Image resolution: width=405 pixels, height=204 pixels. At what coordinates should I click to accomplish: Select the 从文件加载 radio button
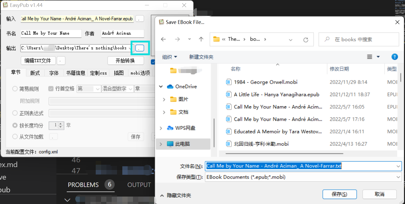point(15,137)
